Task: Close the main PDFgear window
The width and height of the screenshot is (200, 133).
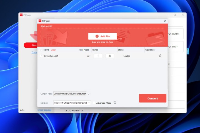Action: [183, 15]
